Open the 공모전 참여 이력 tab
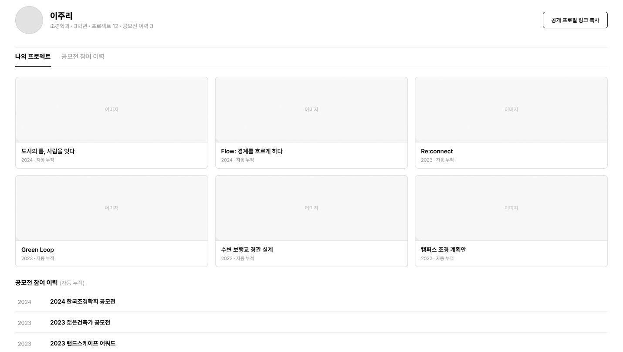The width and height of the screenshot is (623, 352). pos(83,57)
